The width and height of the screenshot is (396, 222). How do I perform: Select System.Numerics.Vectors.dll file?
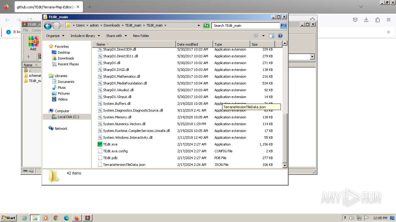pyautogui.click(x=124, y=124)
